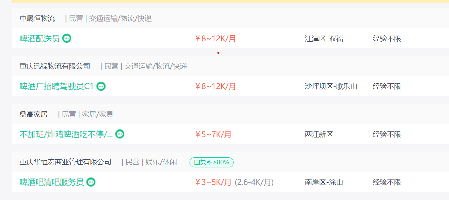
Task: Click ¥5~7K/月 salary text
Action: (x=213, y=134)
